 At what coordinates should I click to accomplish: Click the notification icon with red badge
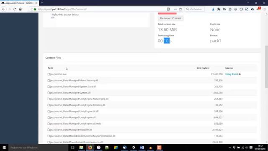258,9
